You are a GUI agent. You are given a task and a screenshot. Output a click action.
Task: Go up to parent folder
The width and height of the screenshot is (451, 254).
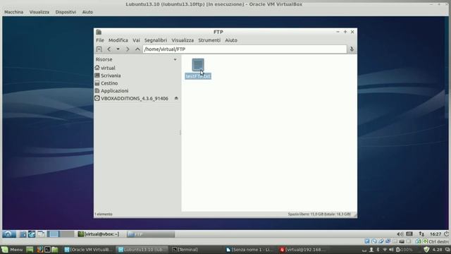coord(137,49)
